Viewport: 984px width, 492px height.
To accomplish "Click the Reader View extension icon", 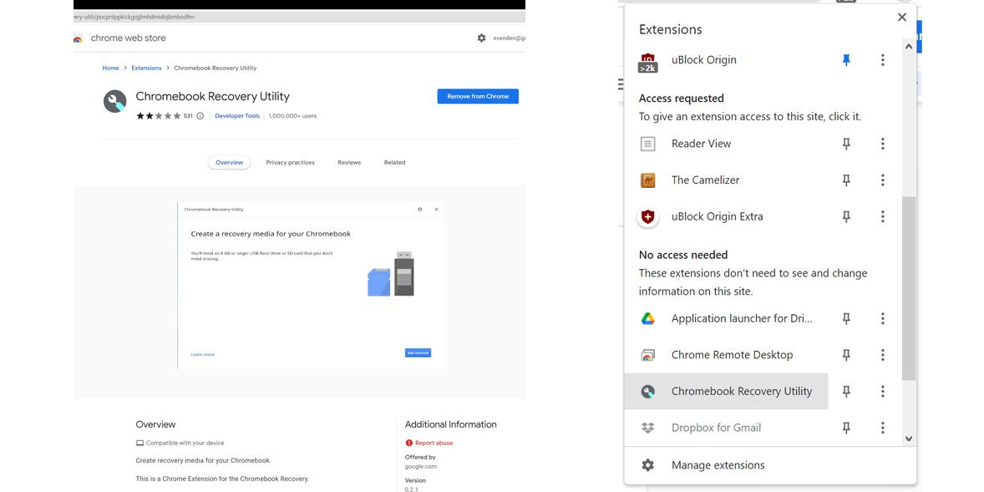I will point(647,144).
